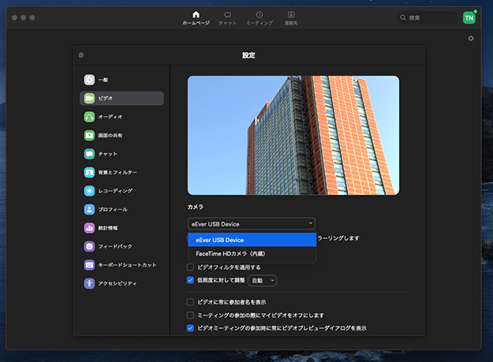Open 背景とフィルター settings section
The width and height of the screenshot is (493, 362).
click(117, 172)
